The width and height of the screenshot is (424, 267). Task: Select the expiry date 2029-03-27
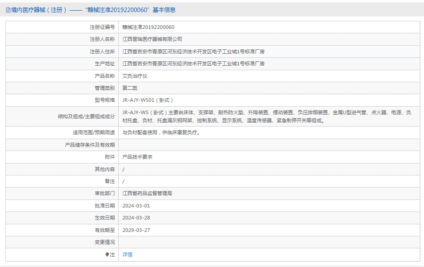click(x=136, y=230)
